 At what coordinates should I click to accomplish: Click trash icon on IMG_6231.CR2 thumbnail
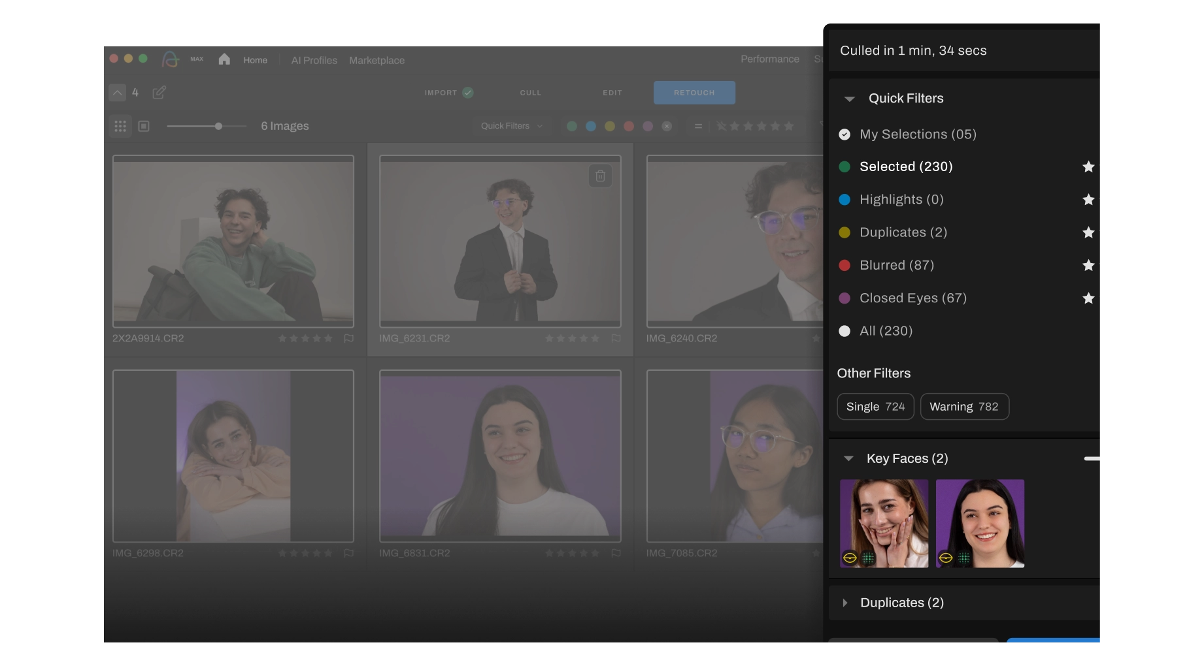point(600,176)
